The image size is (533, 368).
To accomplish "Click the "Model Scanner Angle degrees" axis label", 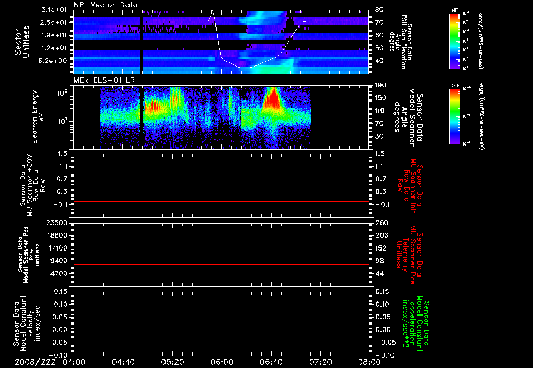I will coord(408,117).
